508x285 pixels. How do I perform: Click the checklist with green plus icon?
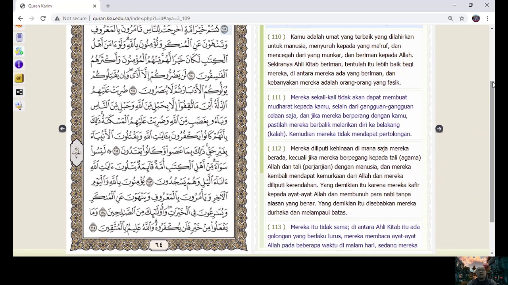[19, 51]
